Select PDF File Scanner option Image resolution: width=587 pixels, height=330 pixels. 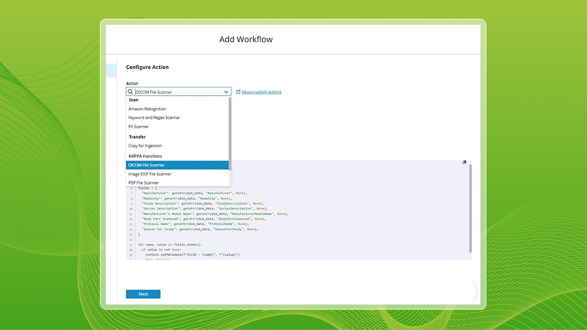(177, 182)
